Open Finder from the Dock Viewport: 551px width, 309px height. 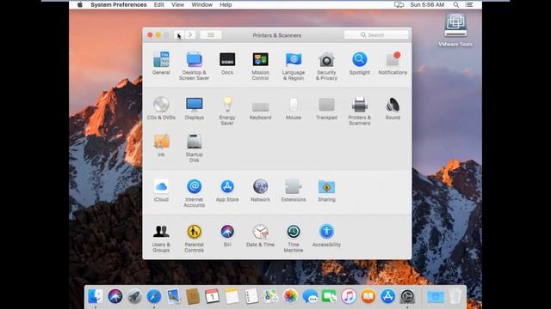96,296
